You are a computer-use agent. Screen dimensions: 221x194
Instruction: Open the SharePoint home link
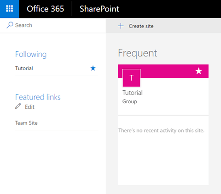click(x=99, y=9)
